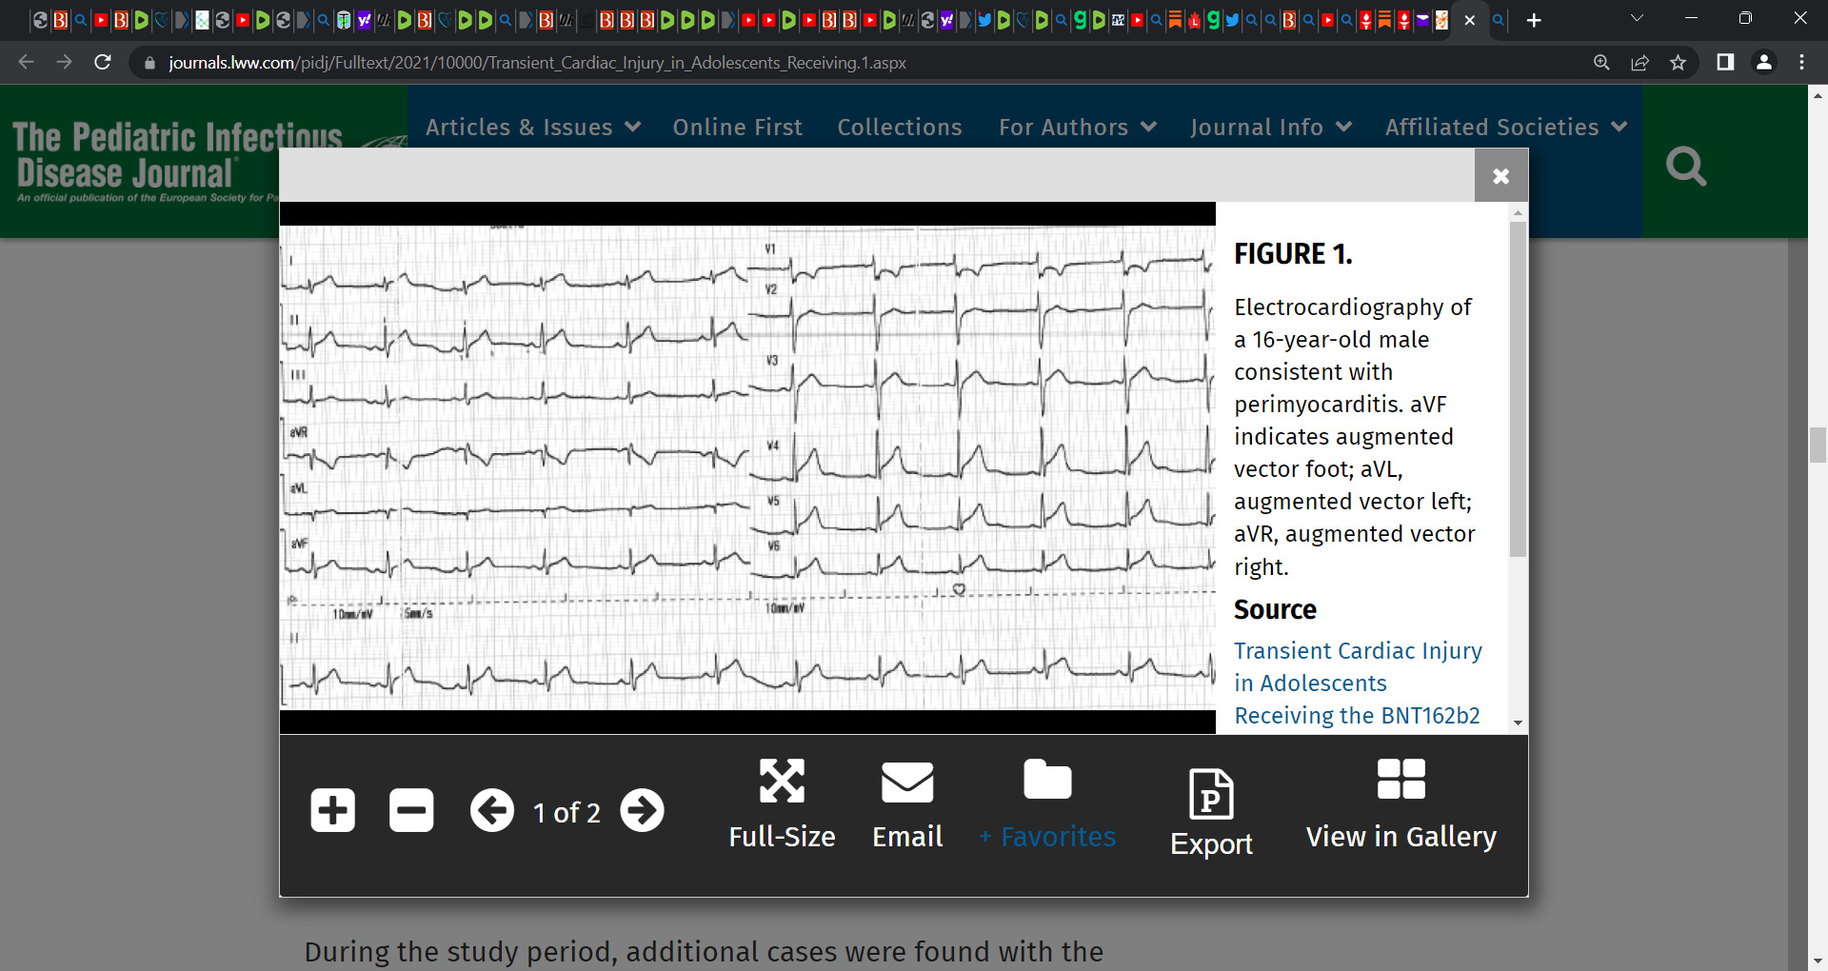Toggle browser side panel
This screenshot has width=1828, height=971.
(x=1725, y=62)
